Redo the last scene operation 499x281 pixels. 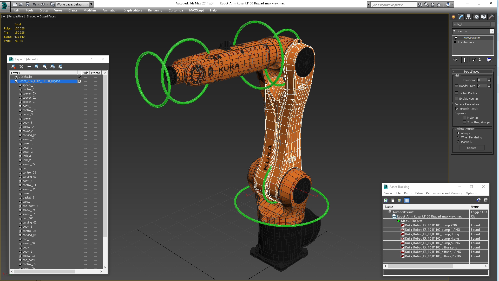pos(43,4)
